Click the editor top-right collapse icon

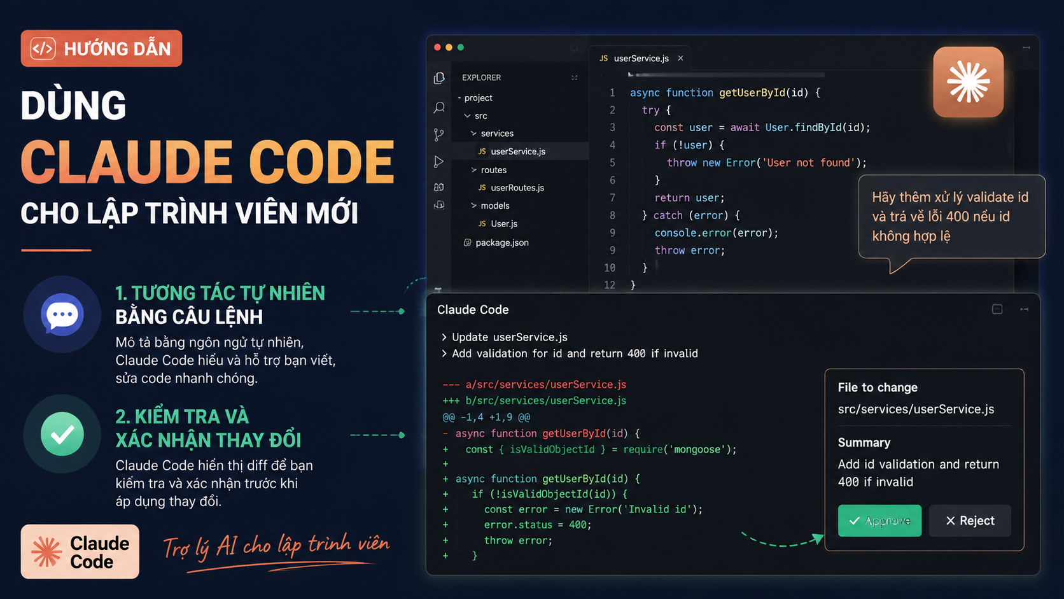1026,48
